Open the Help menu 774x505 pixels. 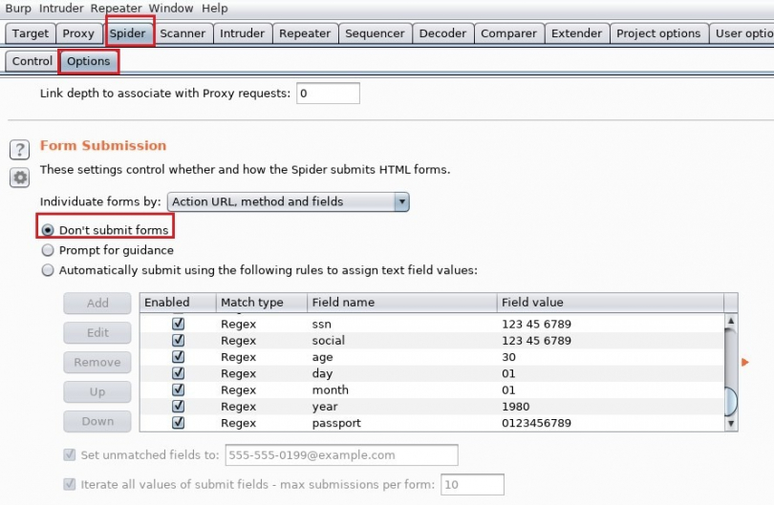click(215, 8)
